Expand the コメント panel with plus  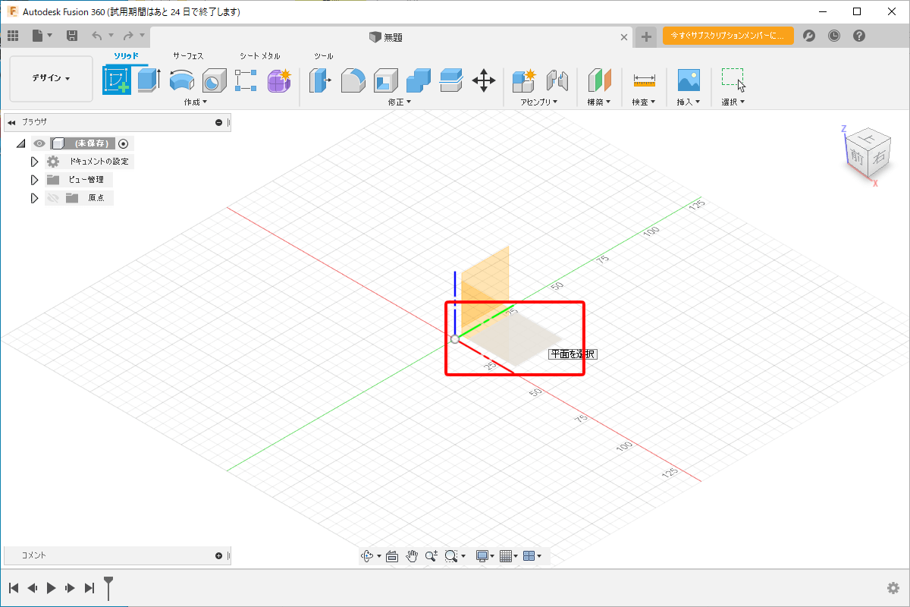[x=219, y=555]
